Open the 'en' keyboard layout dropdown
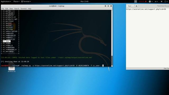 click(156, 2)
